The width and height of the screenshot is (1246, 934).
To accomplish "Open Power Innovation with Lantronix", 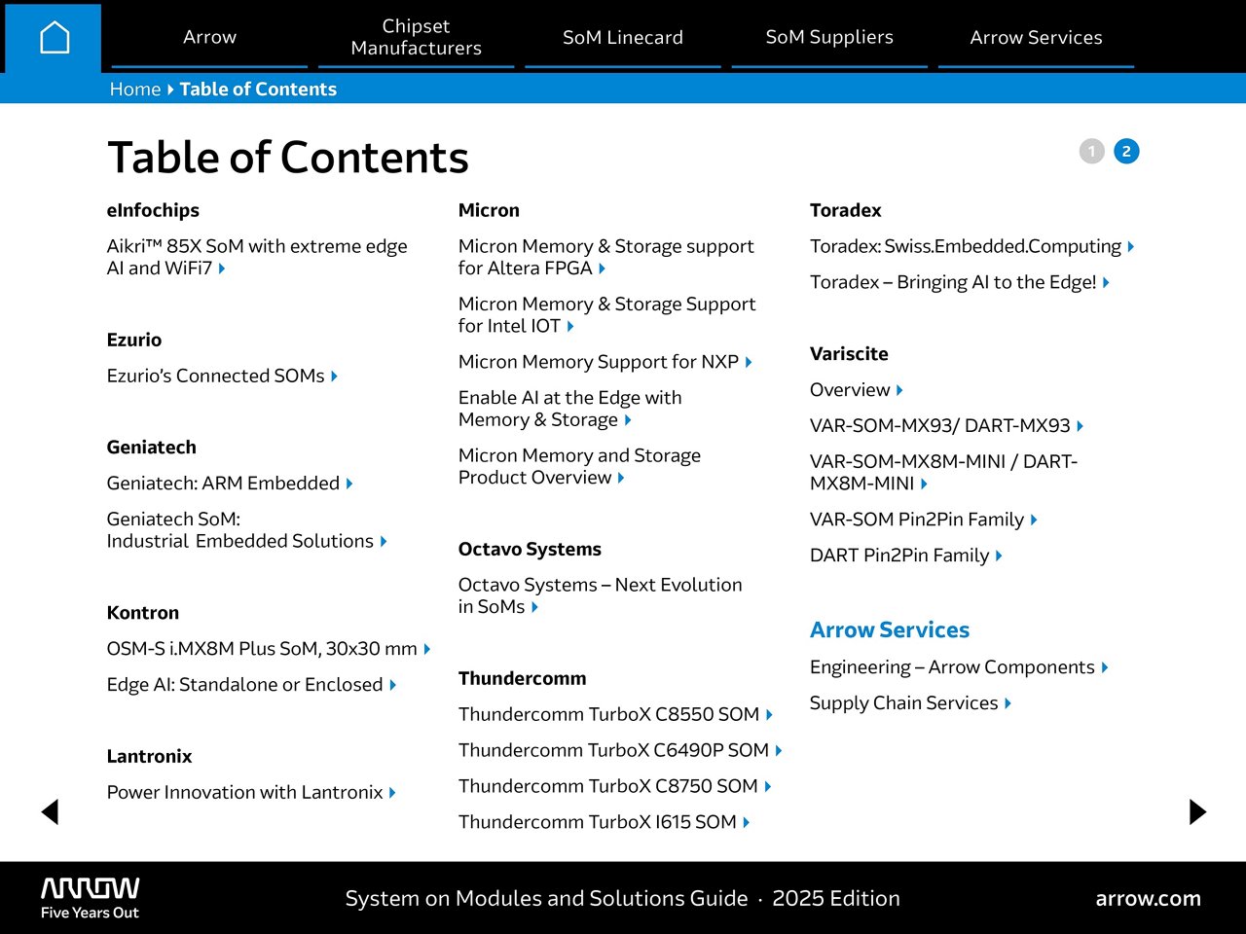I will [x=251, y=792].
